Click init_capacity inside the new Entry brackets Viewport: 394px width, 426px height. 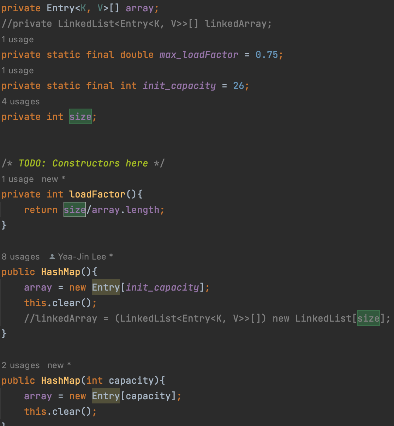162,287
